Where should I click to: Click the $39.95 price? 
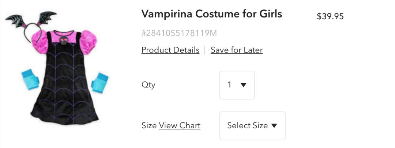tap(330, 16)
